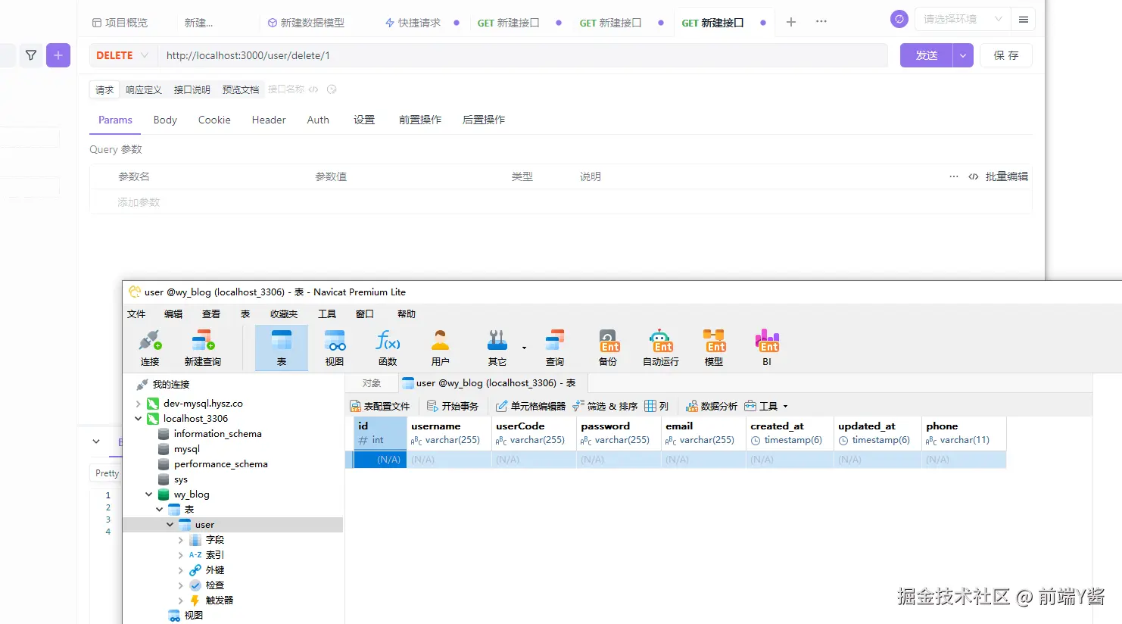The height and width of the screenshot is (624, 1122).
Task: Open the 窗口 menu in Navicat
Action: [x=365, y=314]
